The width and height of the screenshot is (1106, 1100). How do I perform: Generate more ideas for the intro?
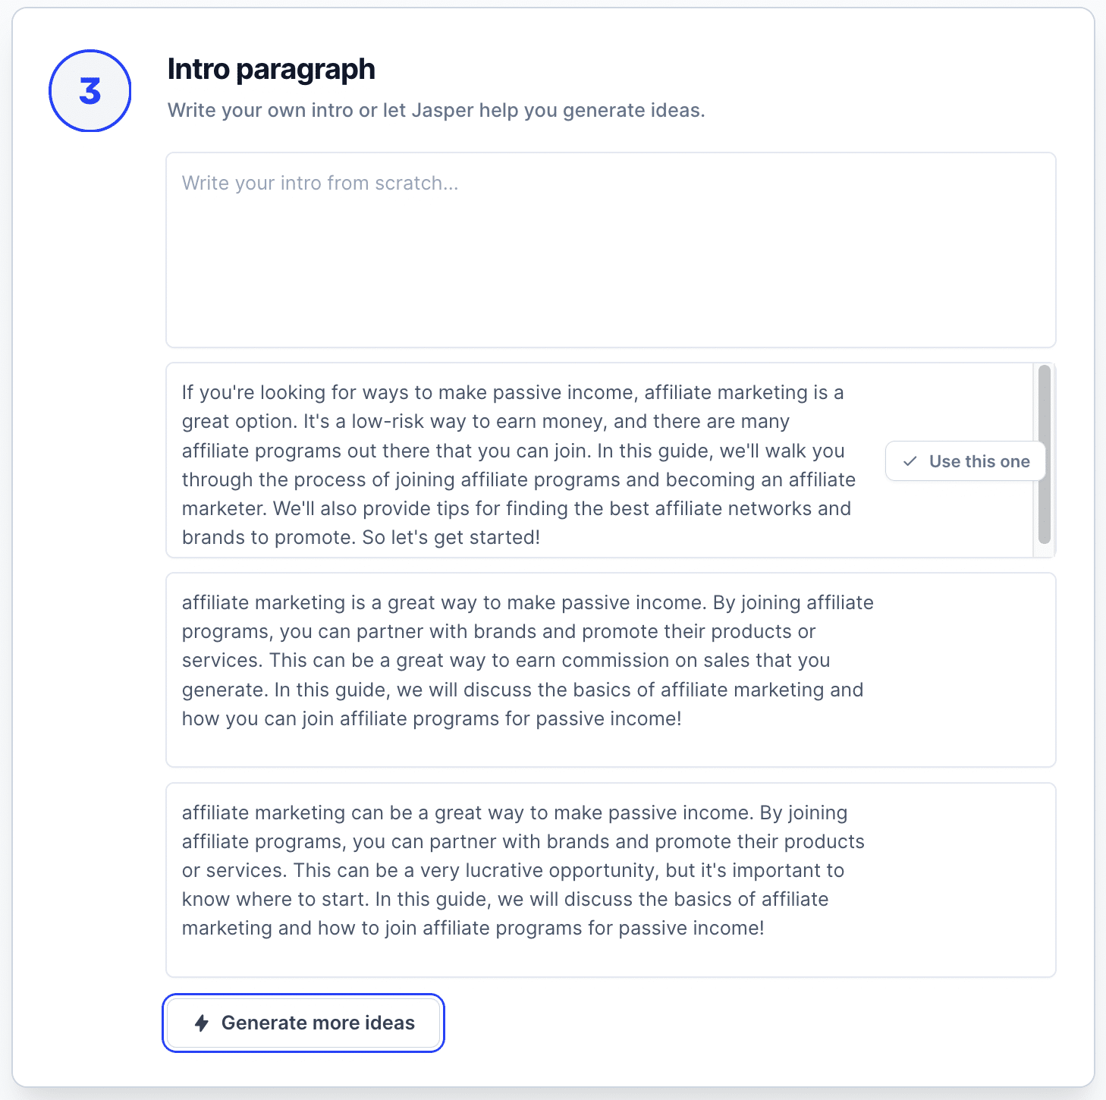click(x=303, y=1023)
